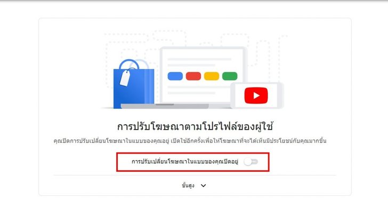Viewport: 388px width, 222px height.
Task: Click the shopping bag handle
Action: (129, 65)
